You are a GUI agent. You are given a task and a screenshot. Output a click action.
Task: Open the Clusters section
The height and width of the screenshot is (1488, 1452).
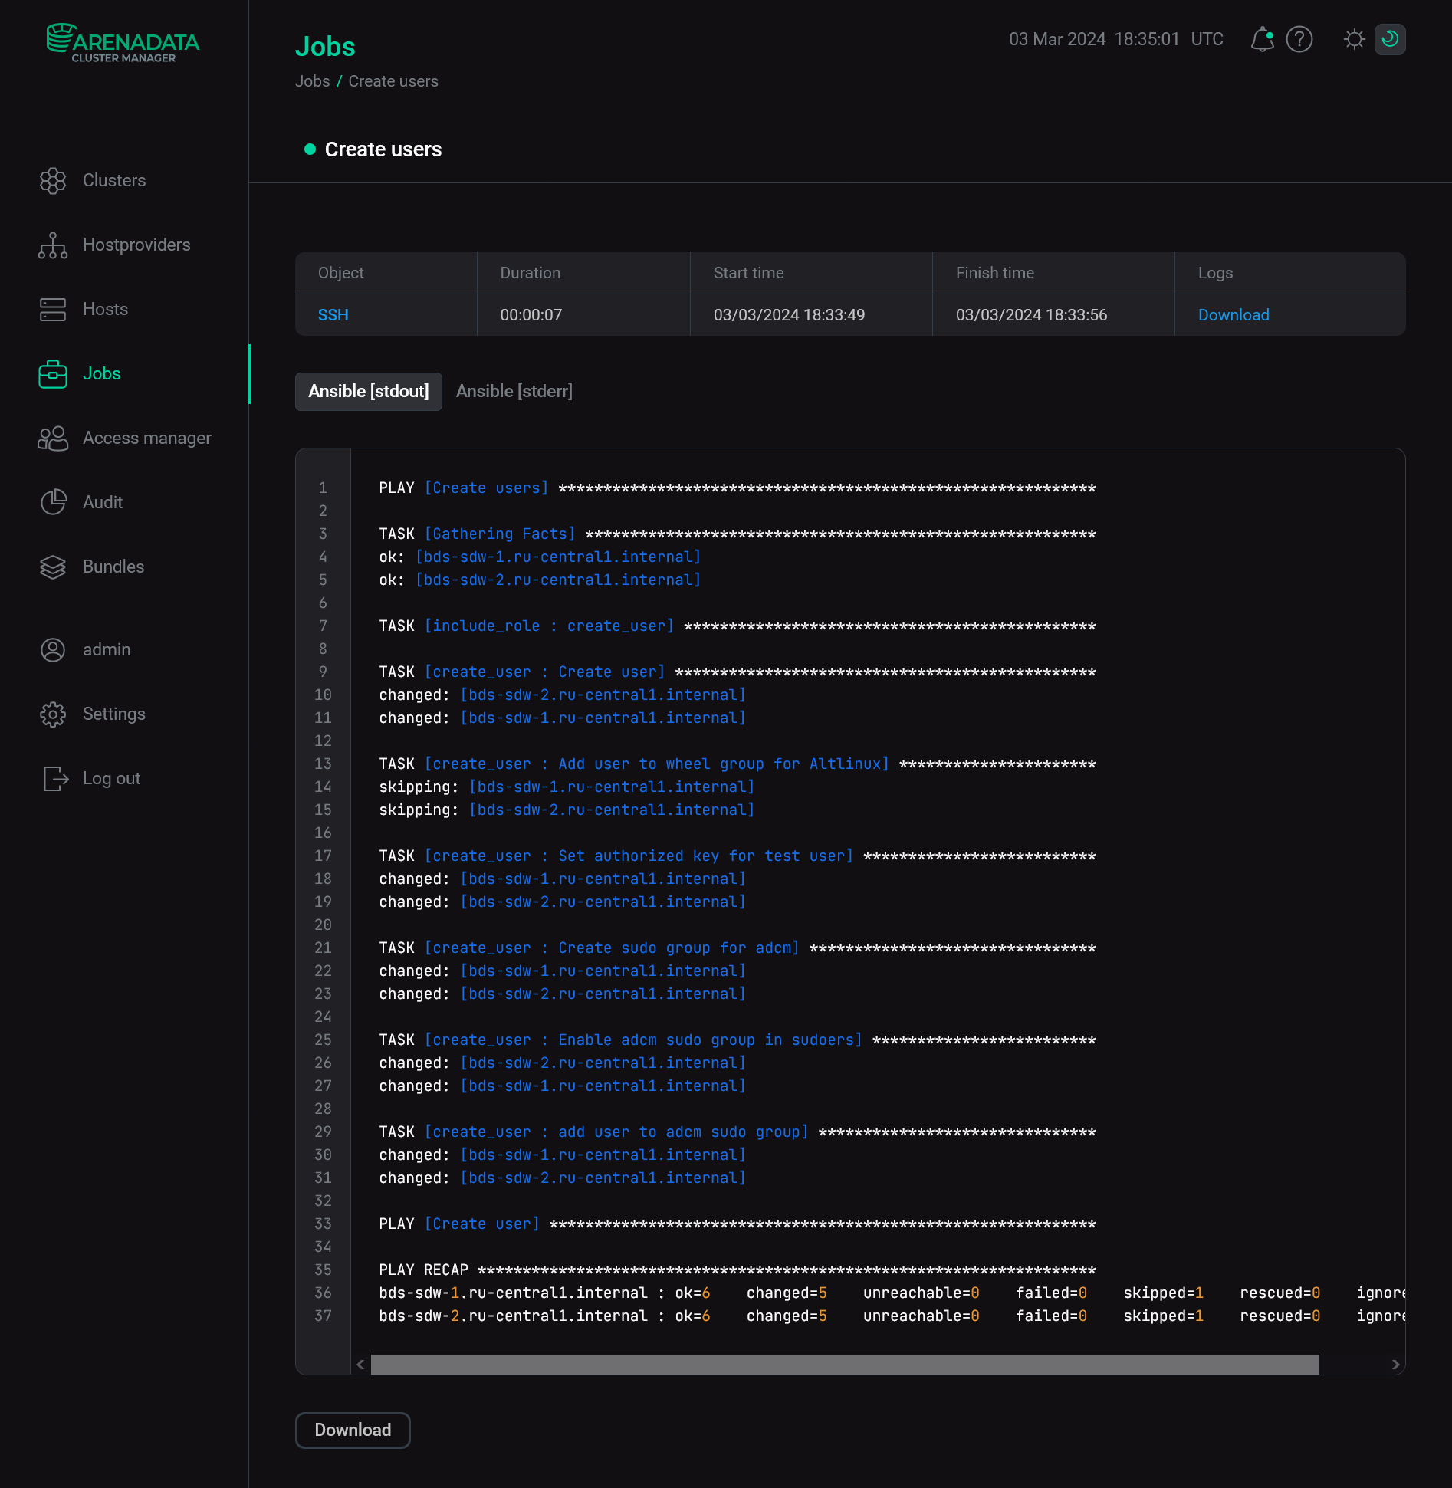click(113, 180)
